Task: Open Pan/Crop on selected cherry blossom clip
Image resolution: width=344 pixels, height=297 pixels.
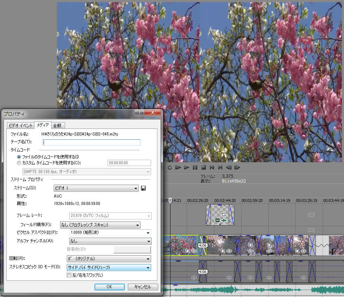Action: pyautogui.click(x=187, y=251)
